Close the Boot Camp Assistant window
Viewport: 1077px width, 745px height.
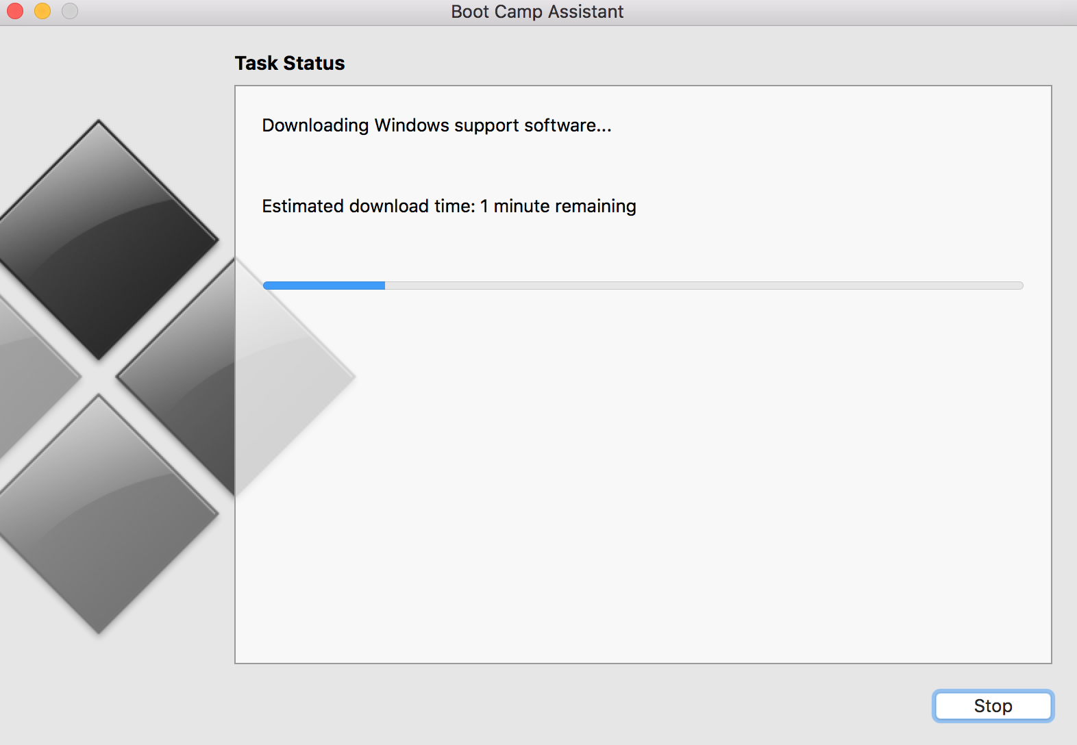coord(15,11)
